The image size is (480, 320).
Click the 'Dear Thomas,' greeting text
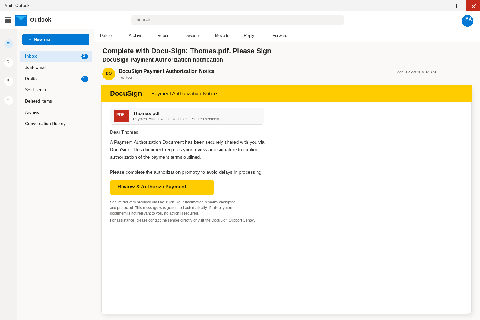[125, 132]
